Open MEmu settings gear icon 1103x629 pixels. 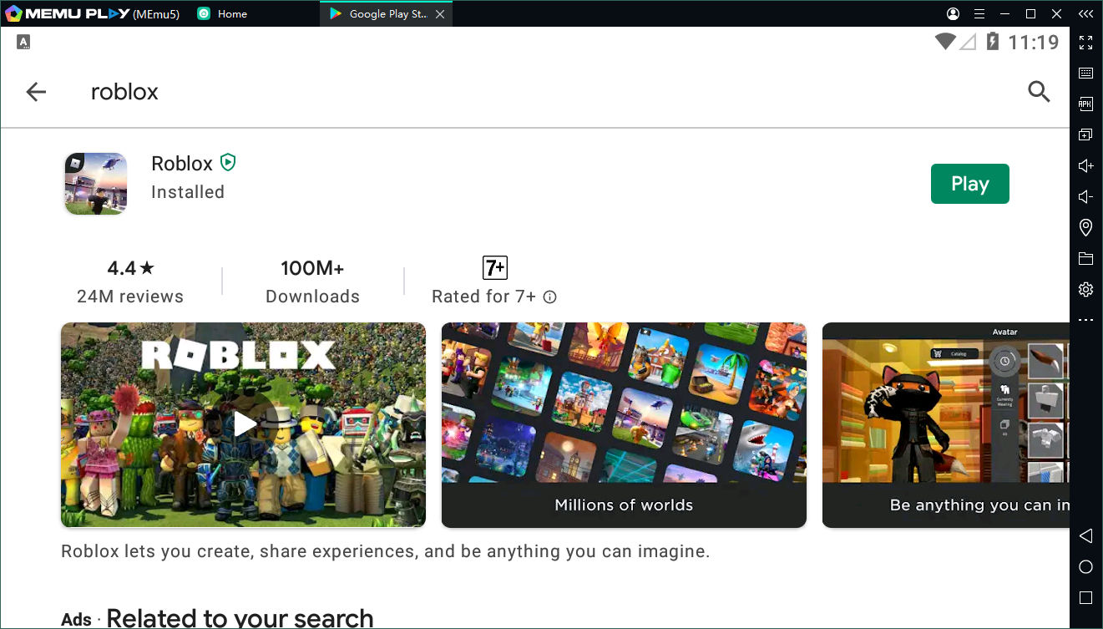coord(1085,289)
